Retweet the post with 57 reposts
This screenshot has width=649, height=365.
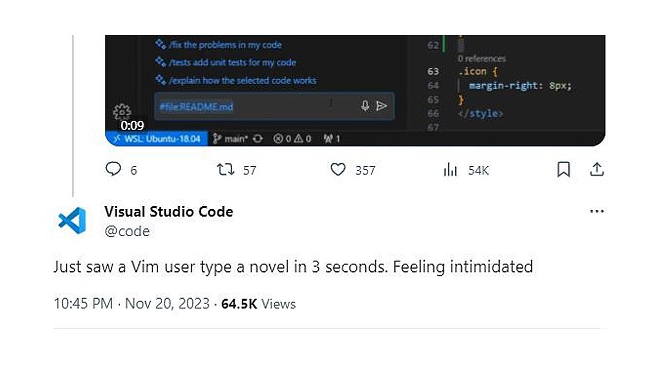click(225, 169)
